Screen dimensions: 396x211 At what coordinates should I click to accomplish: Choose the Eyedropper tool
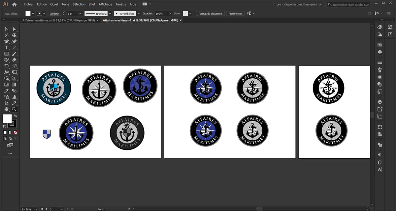6,91
